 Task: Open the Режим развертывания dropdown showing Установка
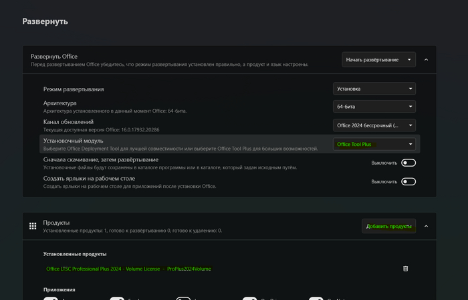374,89
